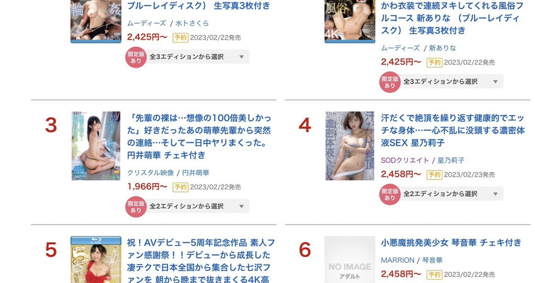Open the MARRION maker link
535x283 pixels.
(398, 260)
